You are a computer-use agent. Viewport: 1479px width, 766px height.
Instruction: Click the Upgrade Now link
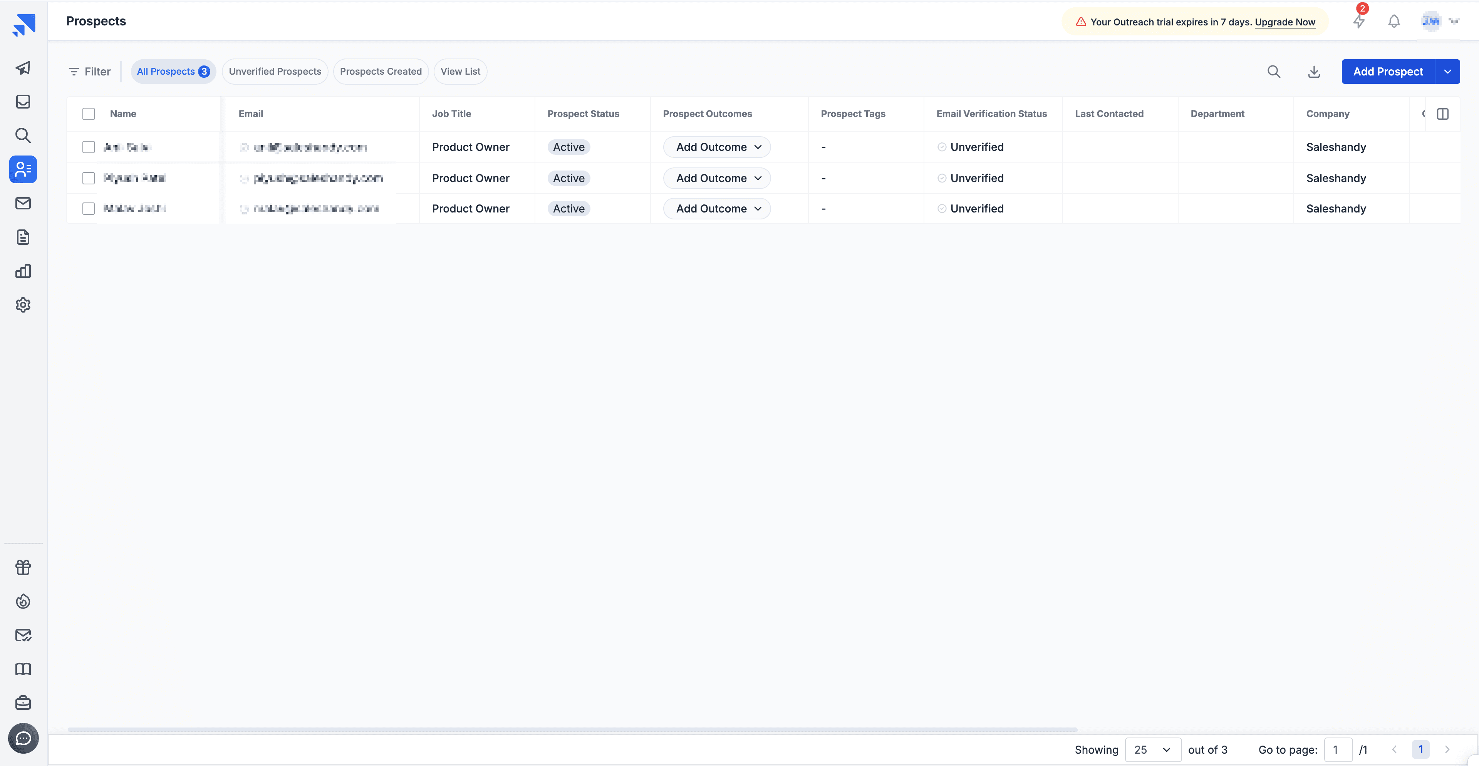coord(1284,22)
